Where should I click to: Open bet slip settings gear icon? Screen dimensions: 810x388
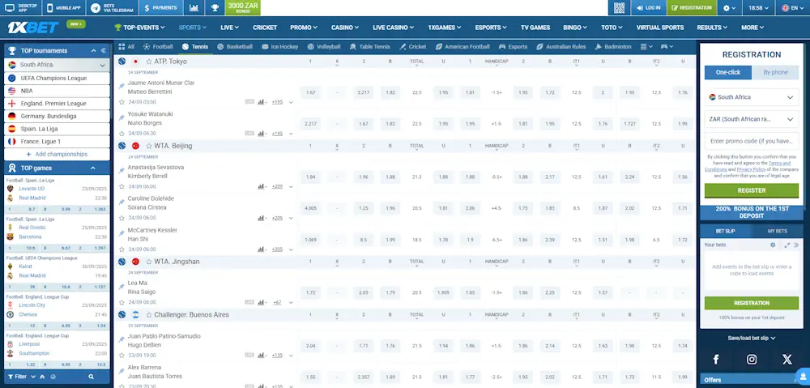point(773,245)
